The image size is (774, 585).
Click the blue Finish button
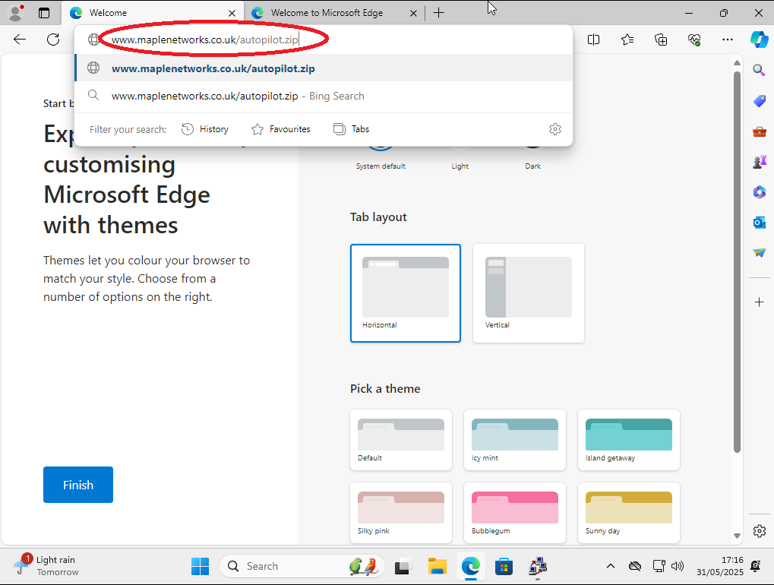click(78, 485)
